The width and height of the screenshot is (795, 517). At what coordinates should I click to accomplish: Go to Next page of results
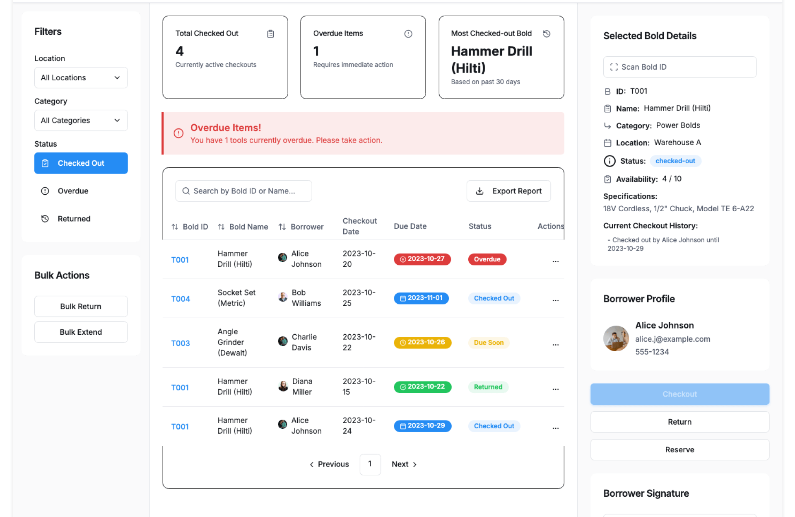[x=404, y=464]
